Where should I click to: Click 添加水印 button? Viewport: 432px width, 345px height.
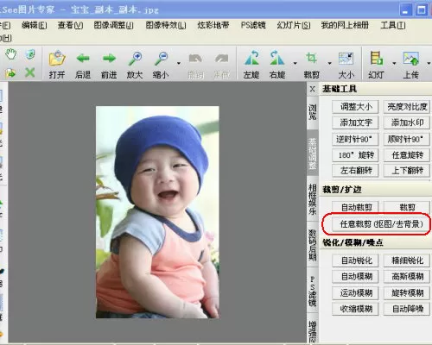coord(407,122)
